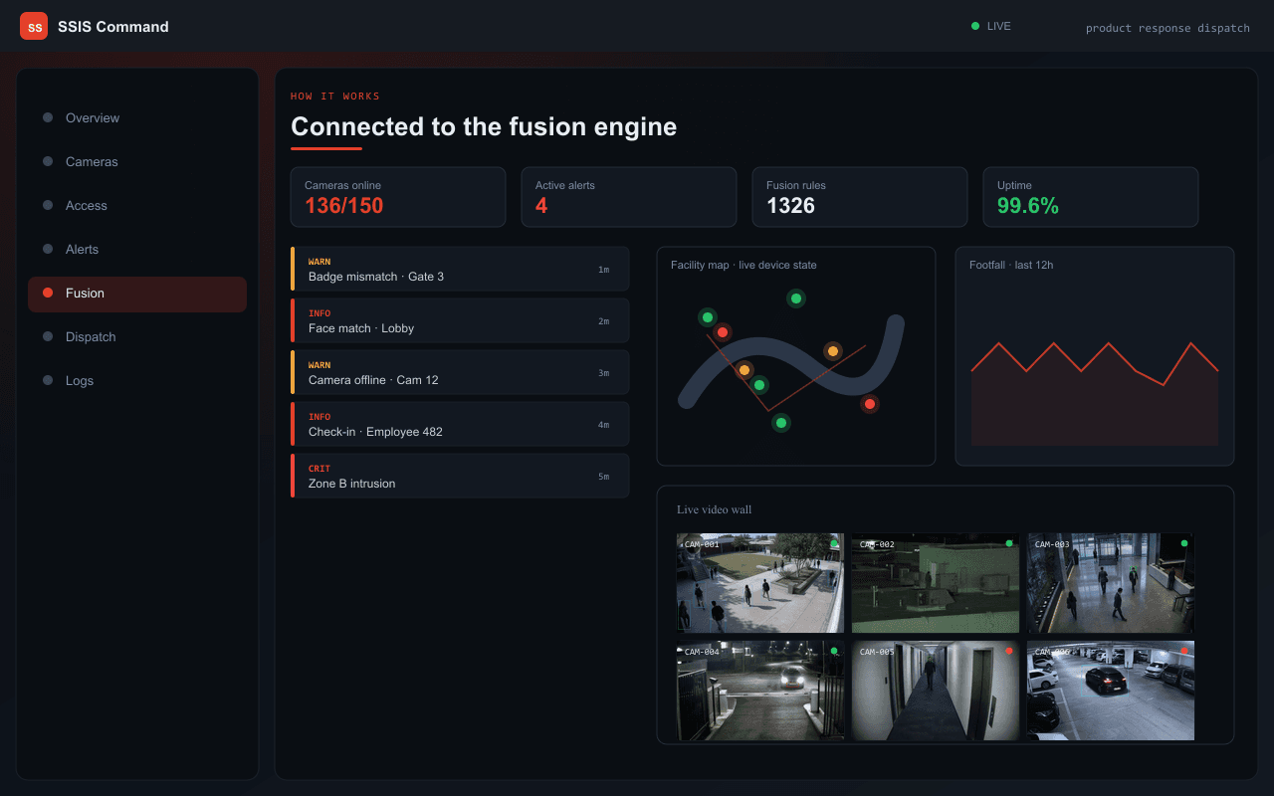Click CAM-002's green status dot
This screenshot has width=1274, height=796.
(1009, 543)
